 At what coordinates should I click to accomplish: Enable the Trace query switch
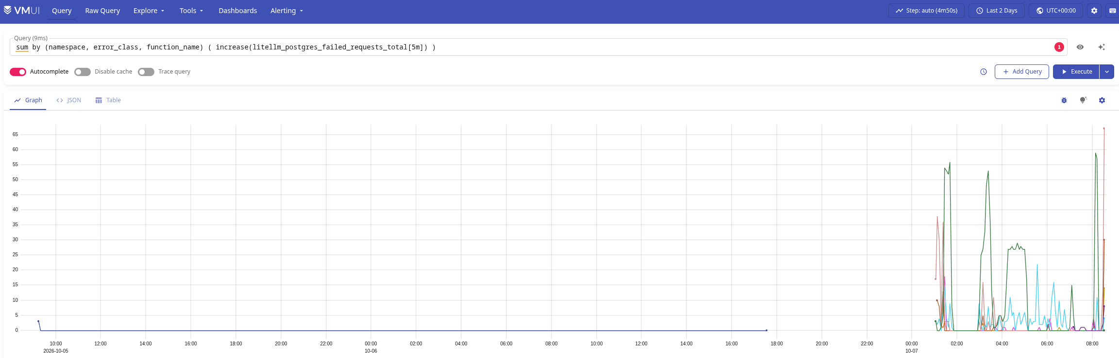(x=146, y=72)
